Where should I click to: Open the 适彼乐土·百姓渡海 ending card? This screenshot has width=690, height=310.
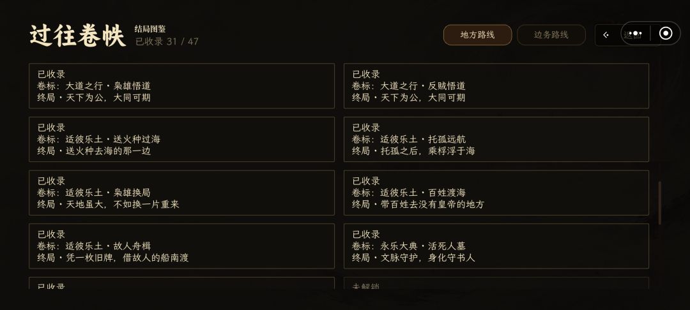(x=496, y=193)
